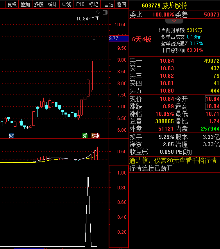This screenshot has width=220, height=249.
Task: Click the 涨幅 10.05% value
Action: [x=165, y=114]
